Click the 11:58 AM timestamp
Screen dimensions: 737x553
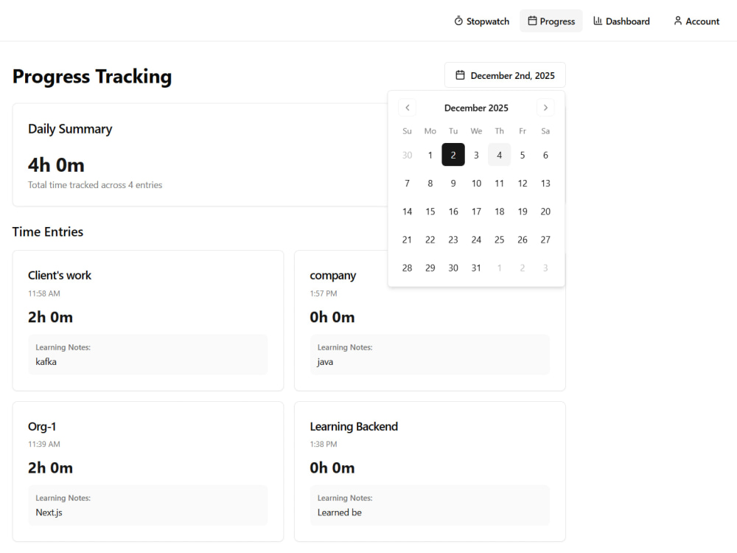44,293
